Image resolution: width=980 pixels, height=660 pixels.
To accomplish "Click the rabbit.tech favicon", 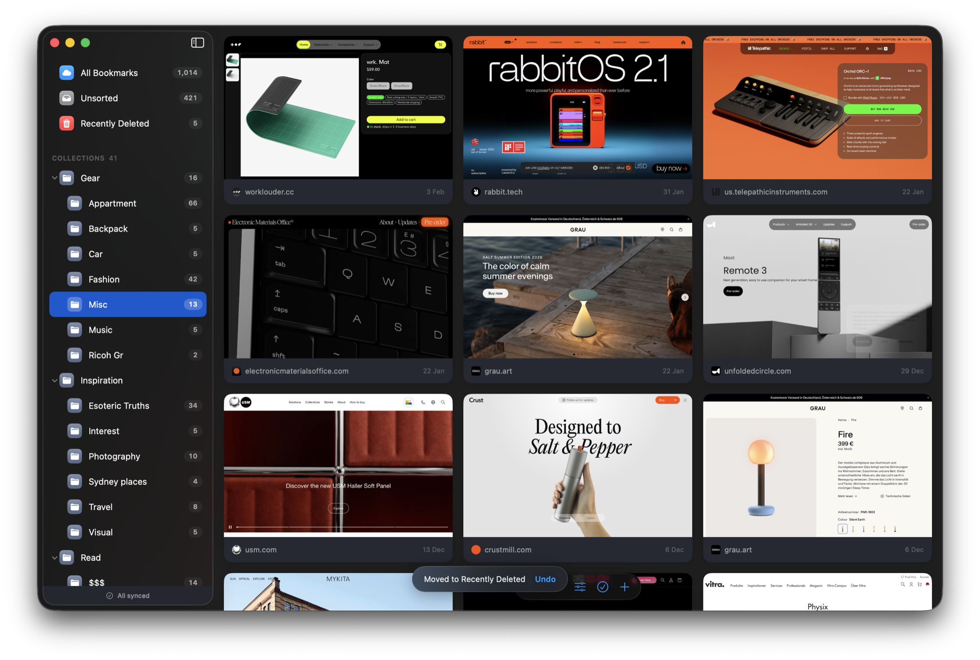I will (x=476, y=192).
